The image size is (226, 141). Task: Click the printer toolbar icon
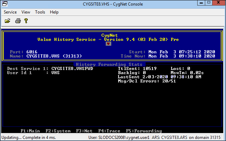coord(18,21)
